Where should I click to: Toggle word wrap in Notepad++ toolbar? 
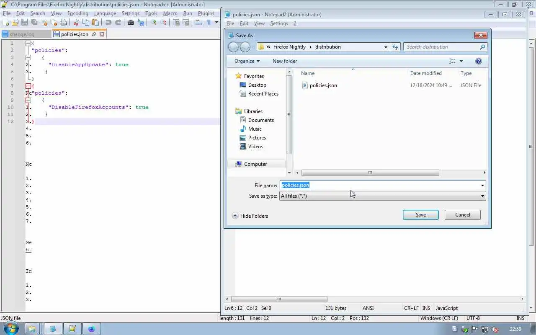click(199, 23)
